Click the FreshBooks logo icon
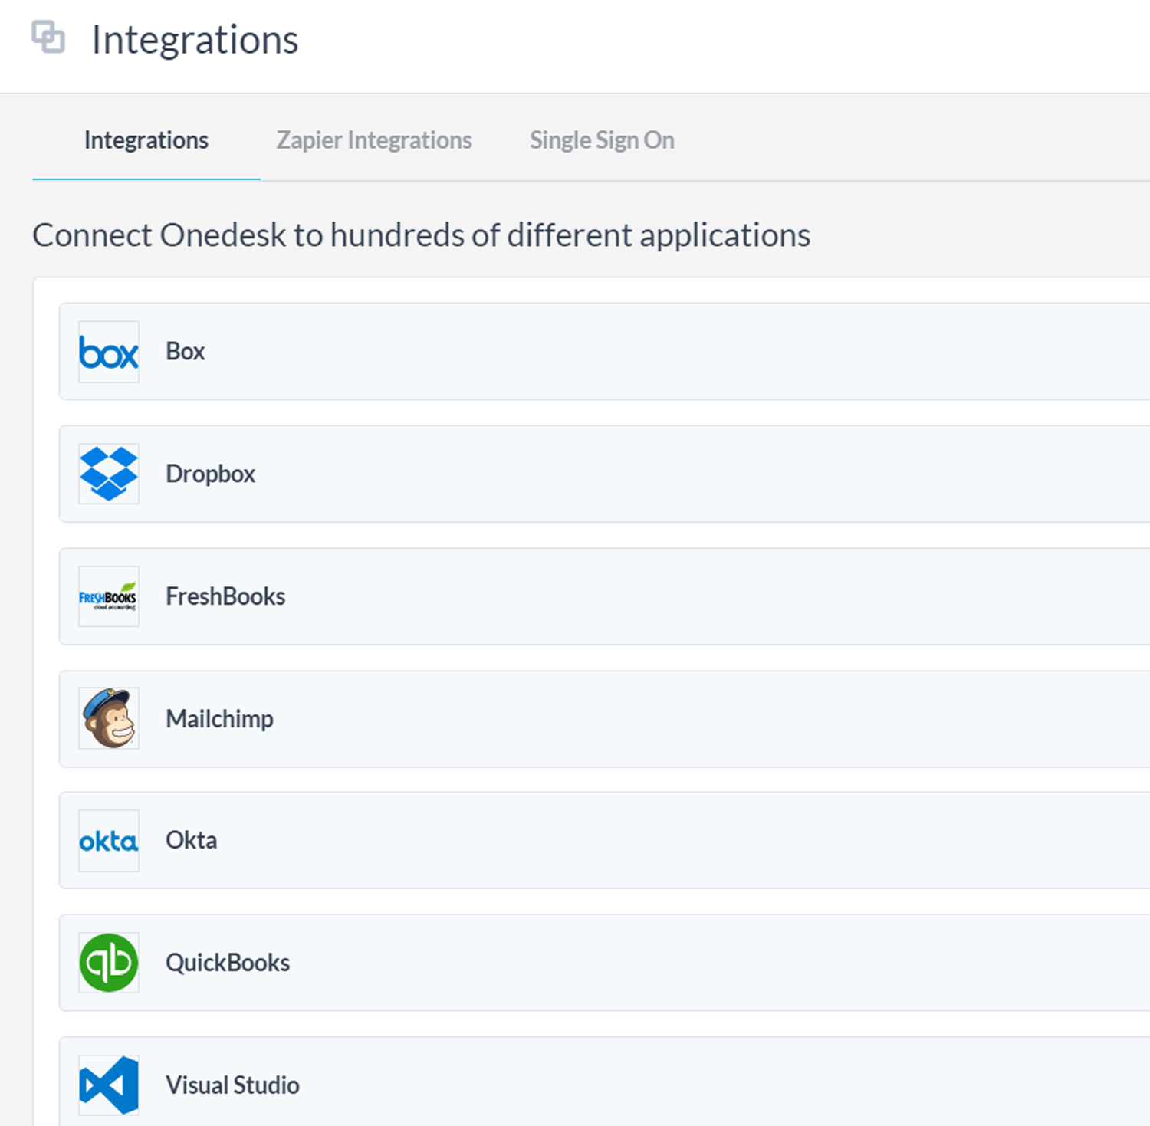This screenshot has width=1150, height=1126. tap(109, 596)
